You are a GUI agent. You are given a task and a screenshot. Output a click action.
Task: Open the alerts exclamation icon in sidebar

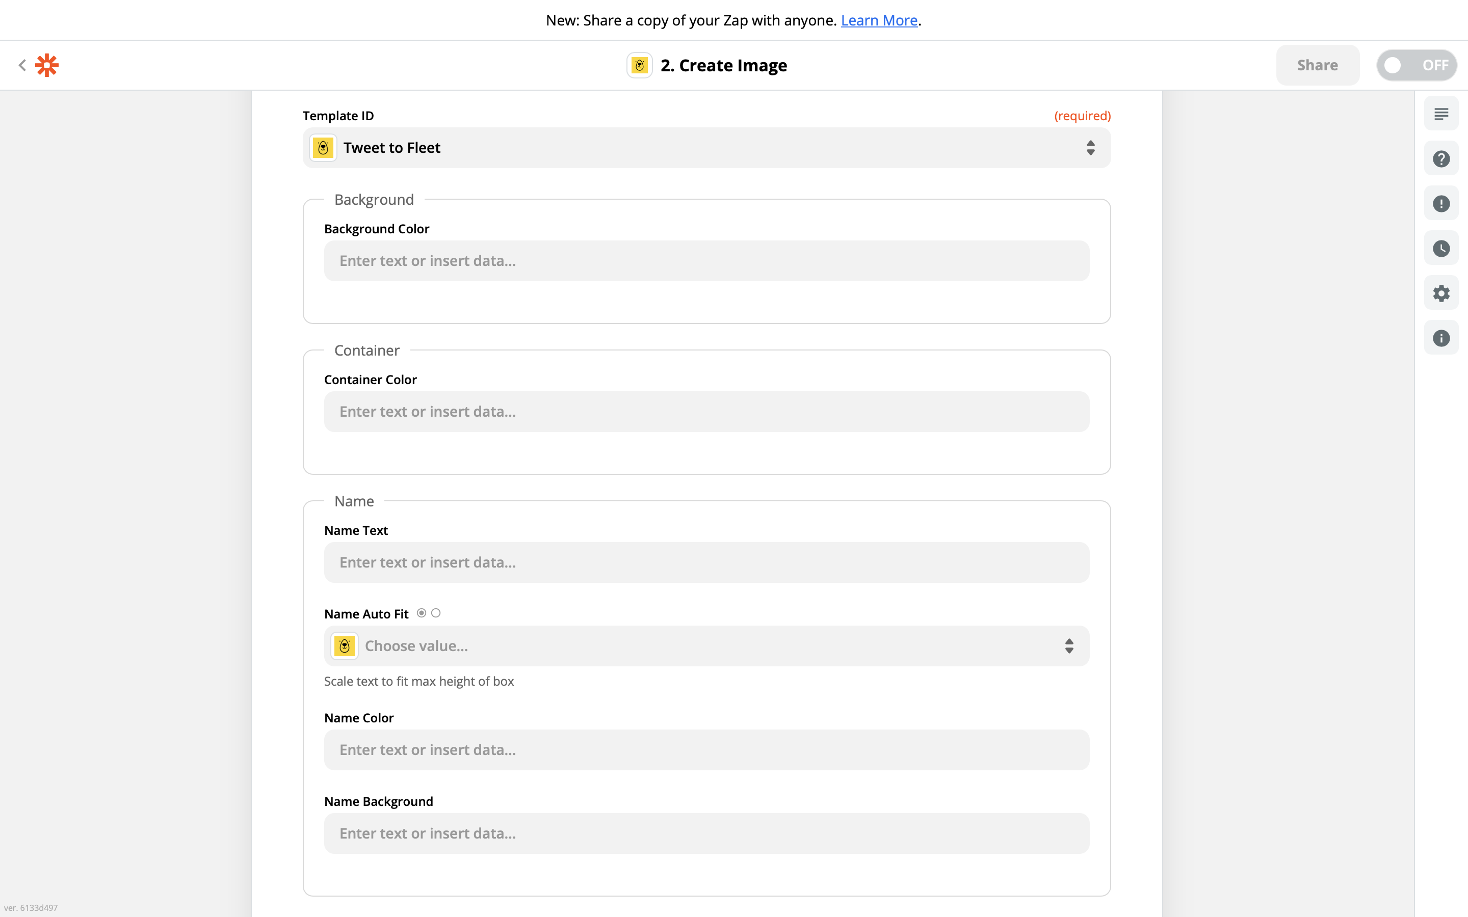click(x=1441, y=203)
